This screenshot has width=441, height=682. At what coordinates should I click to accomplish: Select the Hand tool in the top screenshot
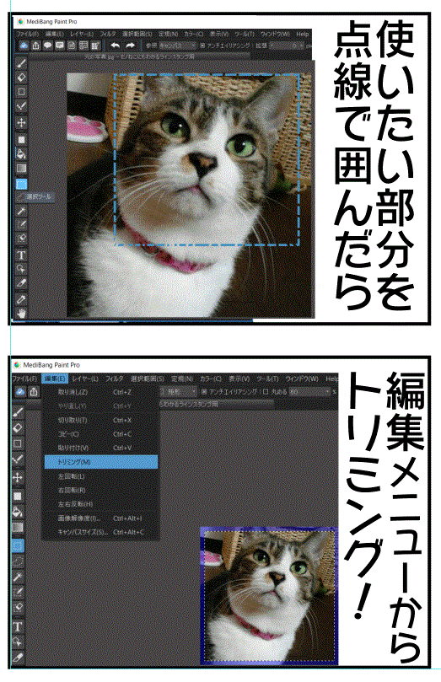click(21, 313)
